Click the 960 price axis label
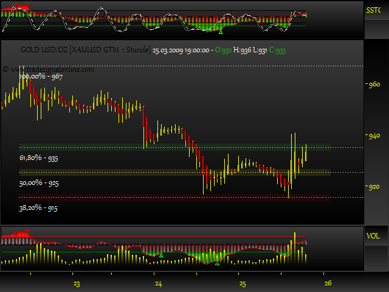The height and width of the screenshot is (292, 389). point(374,85)
